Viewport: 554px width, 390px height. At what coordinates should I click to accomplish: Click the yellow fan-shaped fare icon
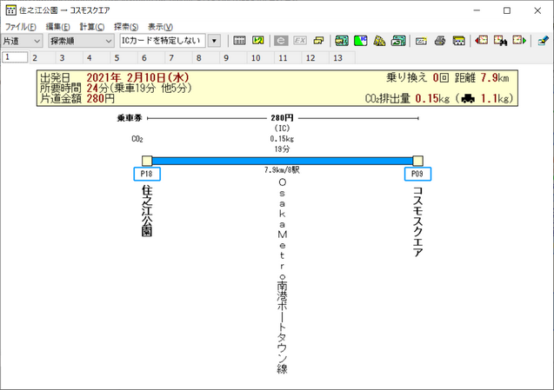tap(379, 41)
